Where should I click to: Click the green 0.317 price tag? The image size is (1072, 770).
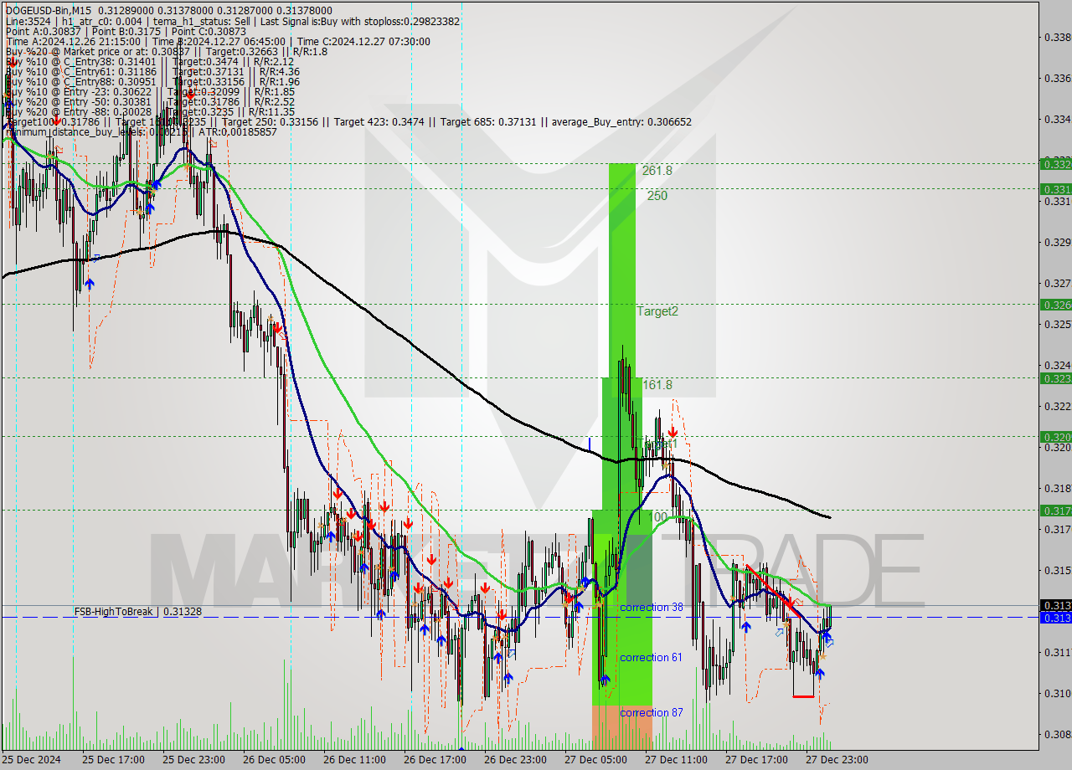point(1055,510)
